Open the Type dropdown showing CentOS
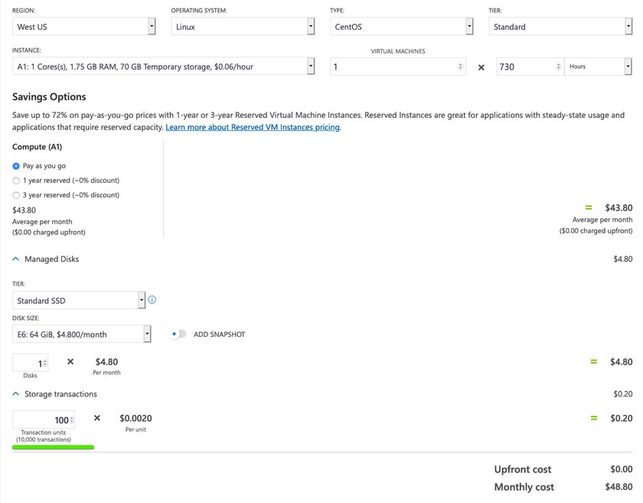This screenshot has height=503, width=643. [x=403, y=27]
